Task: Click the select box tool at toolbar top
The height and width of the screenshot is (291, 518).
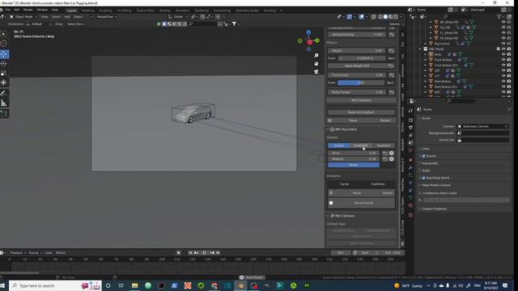Action: (4, 34)
